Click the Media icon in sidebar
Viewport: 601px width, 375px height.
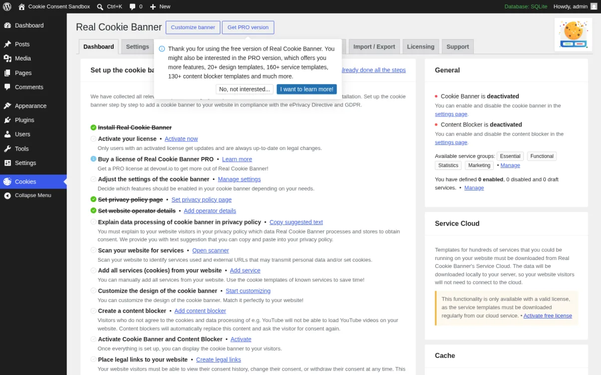[x=8, y=58]
